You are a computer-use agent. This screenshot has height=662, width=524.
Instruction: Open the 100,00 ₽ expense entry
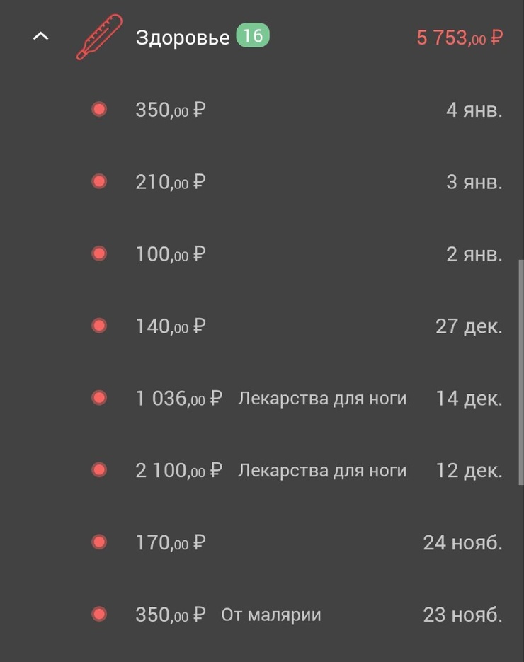coord(262,254)
